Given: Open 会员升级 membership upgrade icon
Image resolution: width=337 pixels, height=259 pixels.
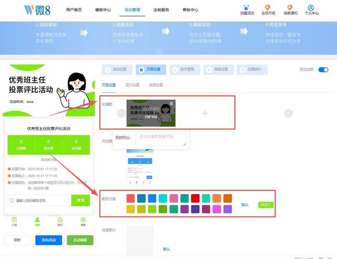Looking at the screenshot, I should 268,8.
